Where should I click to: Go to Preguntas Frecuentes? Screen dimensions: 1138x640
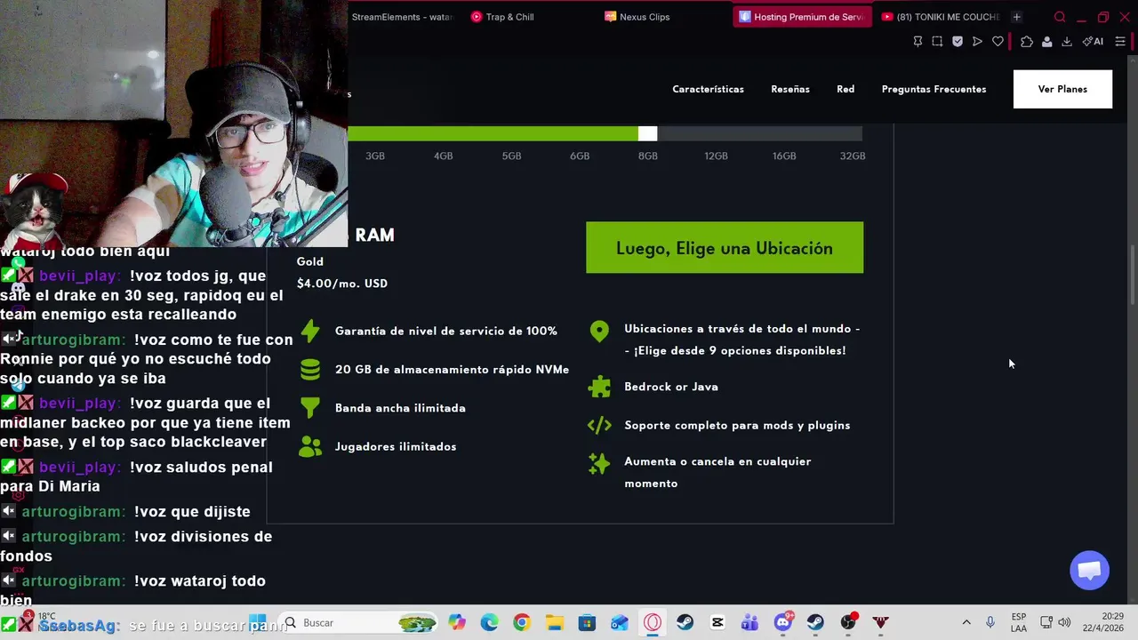tap(934, 89)
